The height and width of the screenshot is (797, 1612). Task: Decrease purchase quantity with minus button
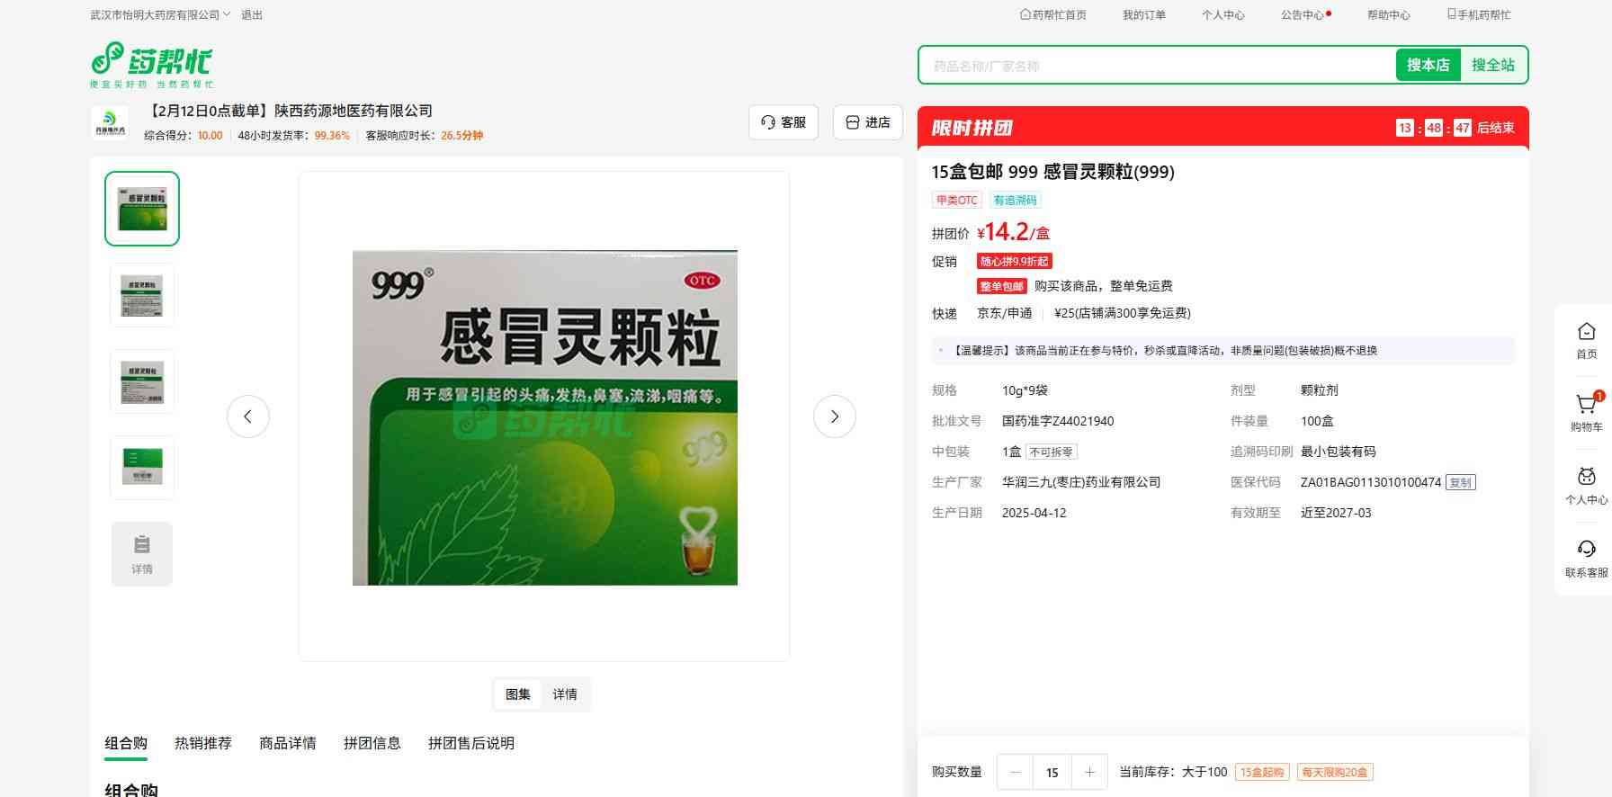tap(1016, 772)
